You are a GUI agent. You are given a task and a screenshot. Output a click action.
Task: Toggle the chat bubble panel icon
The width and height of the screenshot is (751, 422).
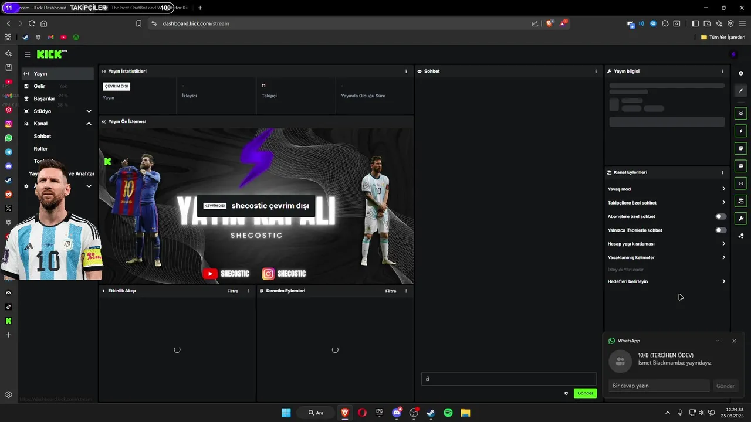741,166
